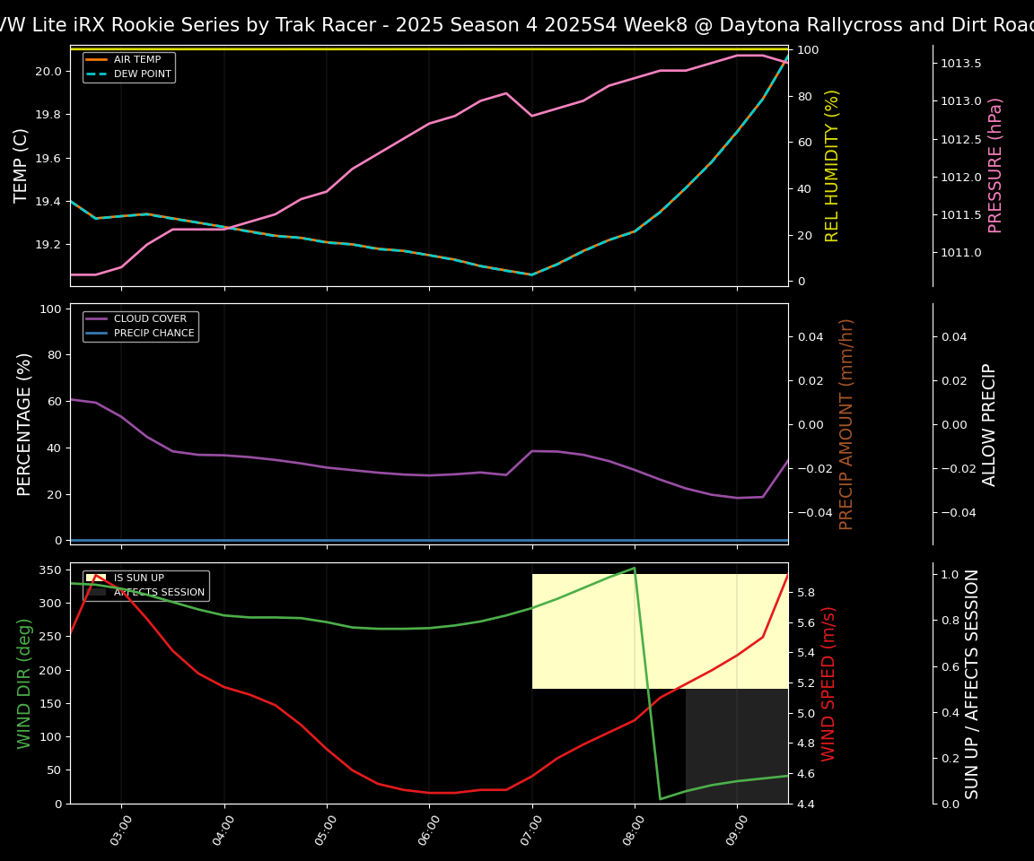Click the WIND SPEED (m/s) axis label
Screen dimensions: 1034x861
828,683
